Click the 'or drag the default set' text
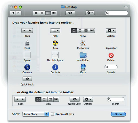Image resolution: width=138 pixels, height=123 pixels. (44, 92)
